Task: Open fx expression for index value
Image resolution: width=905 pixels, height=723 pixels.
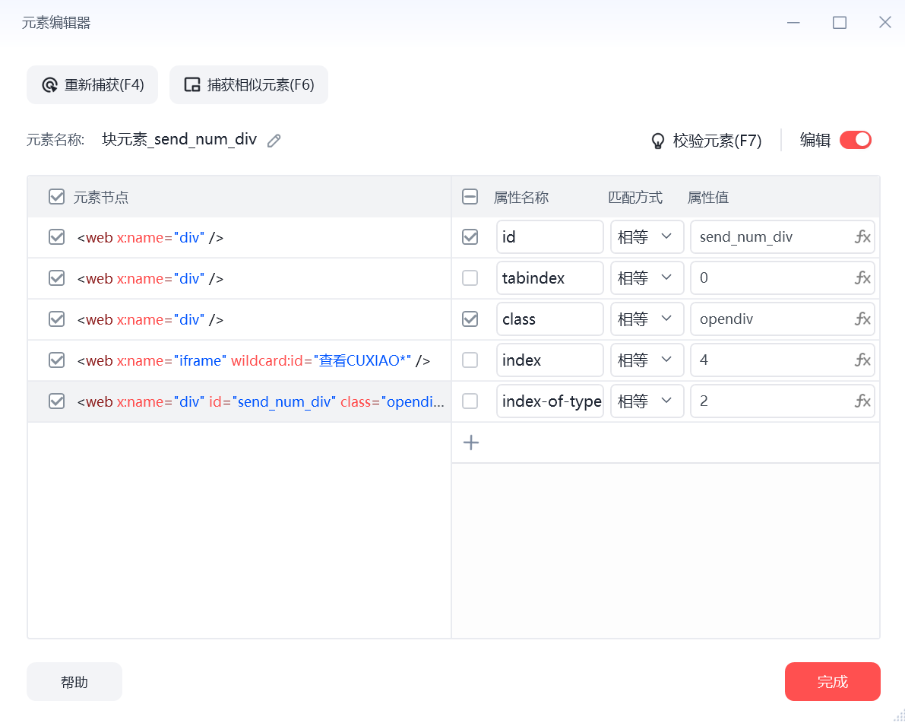Action: point(862,360)
